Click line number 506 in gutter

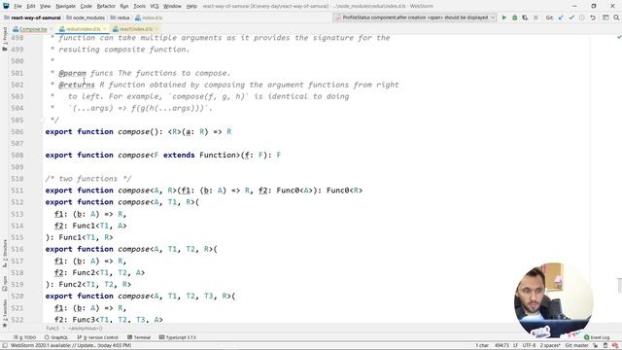(17, 132)
